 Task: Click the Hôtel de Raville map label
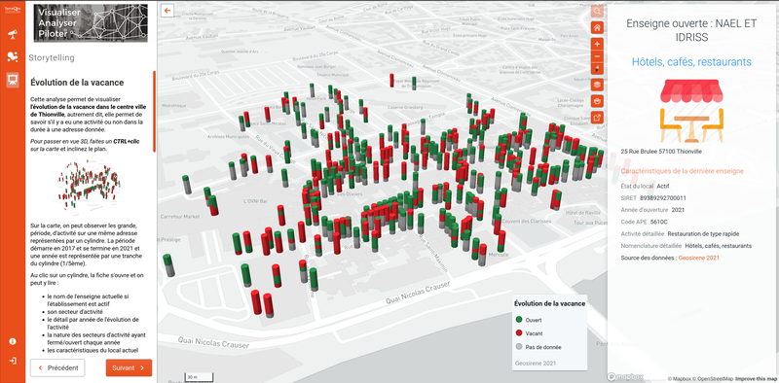coord(582,213)
